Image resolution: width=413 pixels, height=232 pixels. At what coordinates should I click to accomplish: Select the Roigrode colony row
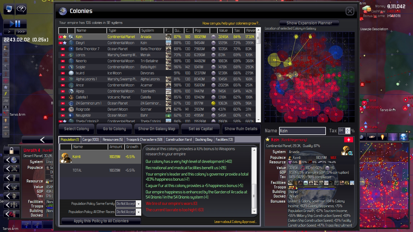(x=157, y=109)
